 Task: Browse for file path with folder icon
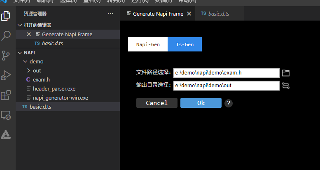[286, 73]
